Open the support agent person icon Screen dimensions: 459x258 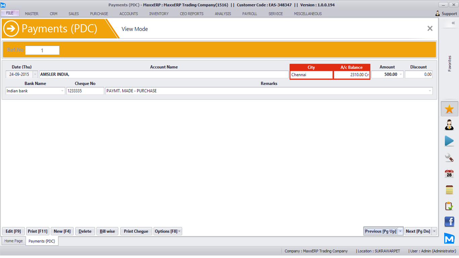(449, 125)
